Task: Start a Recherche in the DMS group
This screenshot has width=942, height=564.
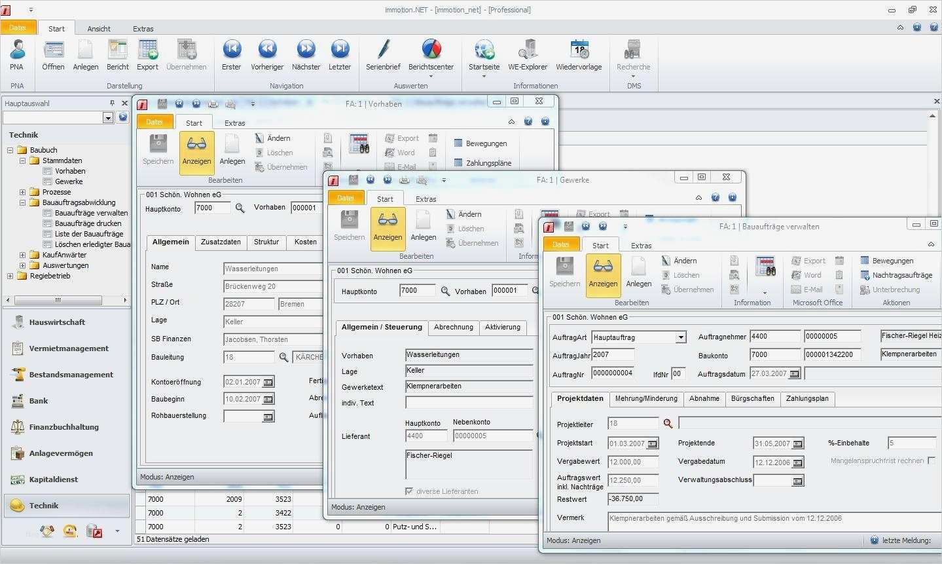Action: click(x=632, y=56)
